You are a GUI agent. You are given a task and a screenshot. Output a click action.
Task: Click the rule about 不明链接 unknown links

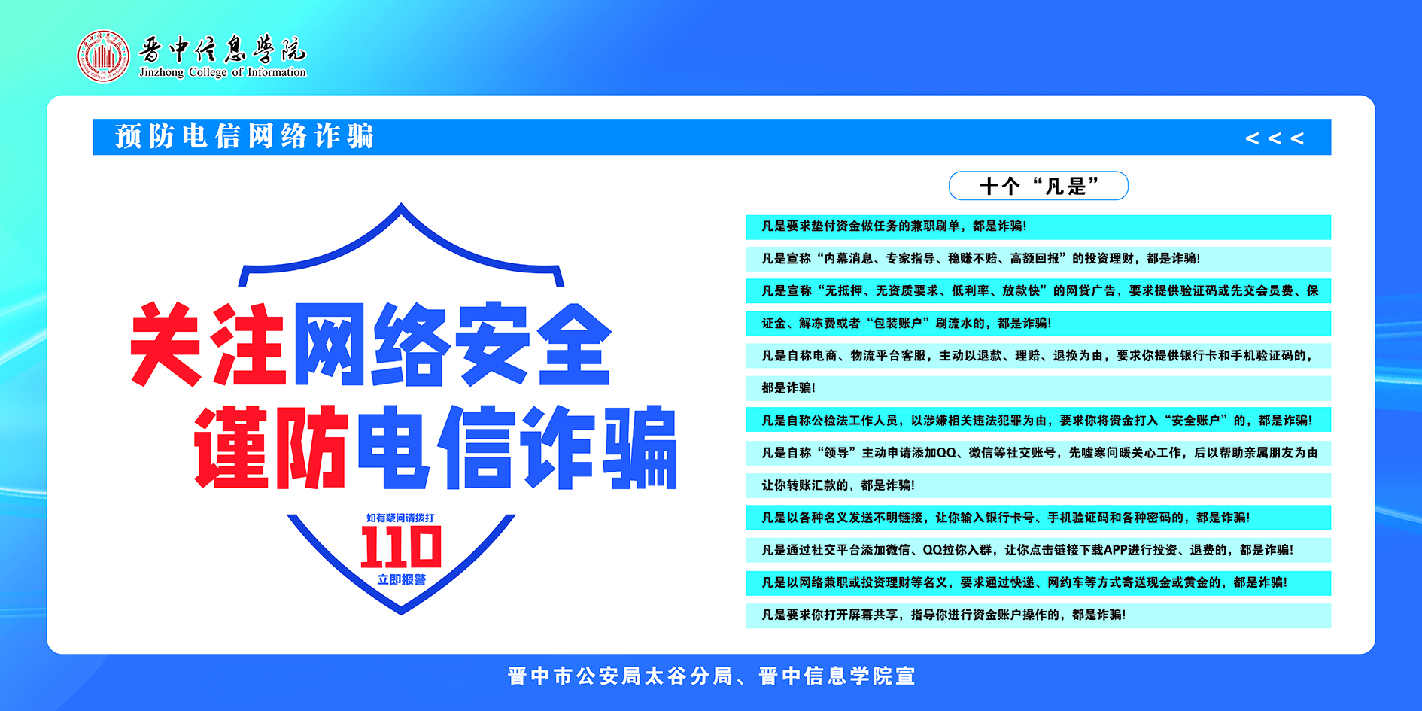1005,518
